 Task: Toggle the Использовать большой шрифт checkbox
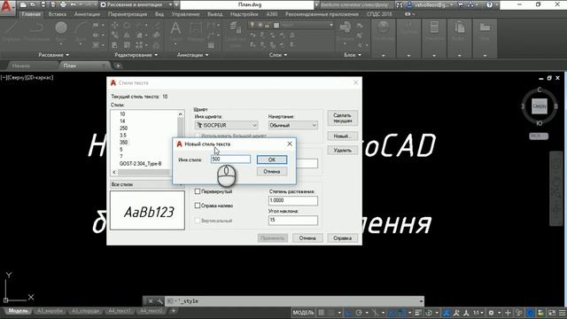198,136
